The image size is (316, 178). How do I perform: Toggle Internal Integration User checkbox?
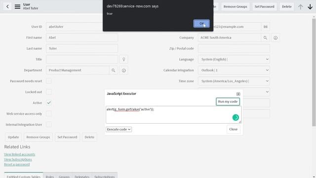pyautogui.click(x=49, y=125)
